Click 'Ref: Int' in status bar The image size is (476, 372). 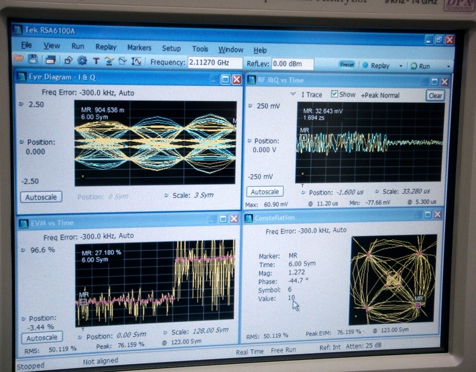pos(330,347)
